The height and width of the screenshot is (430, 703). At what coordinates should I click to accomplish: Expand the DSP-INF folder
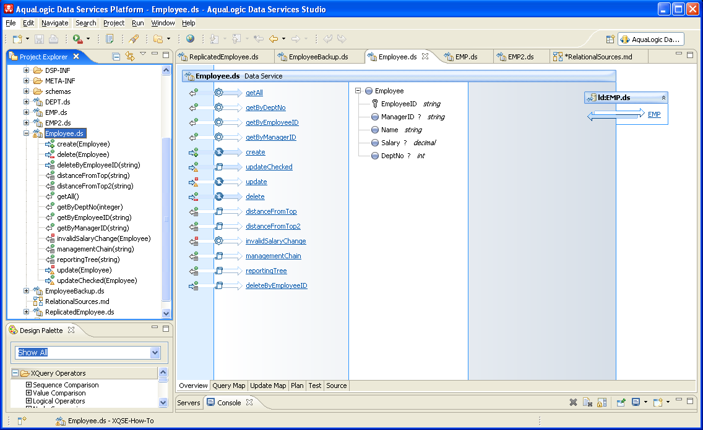26,70
